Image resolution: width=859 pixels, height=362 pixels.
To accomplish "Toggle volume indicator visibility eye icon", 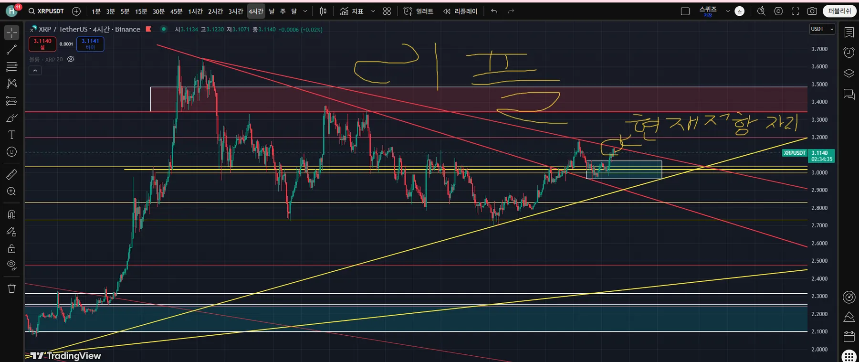I will pos(71,59).
